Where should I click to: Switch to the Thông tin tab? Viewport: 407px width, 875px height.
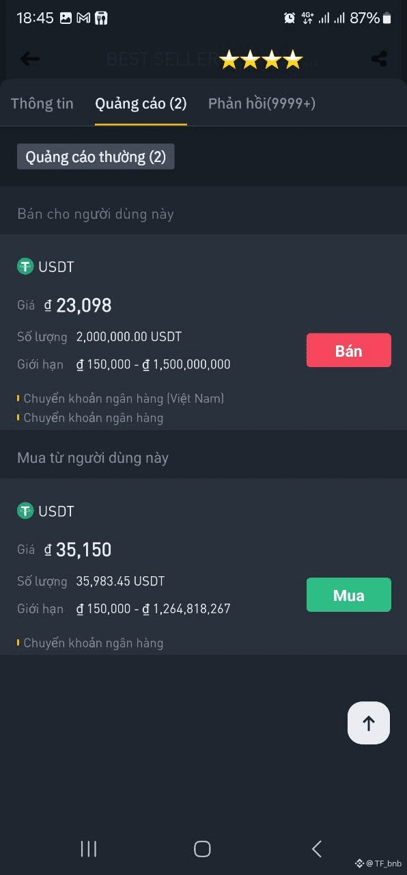[x=42, y=103]
